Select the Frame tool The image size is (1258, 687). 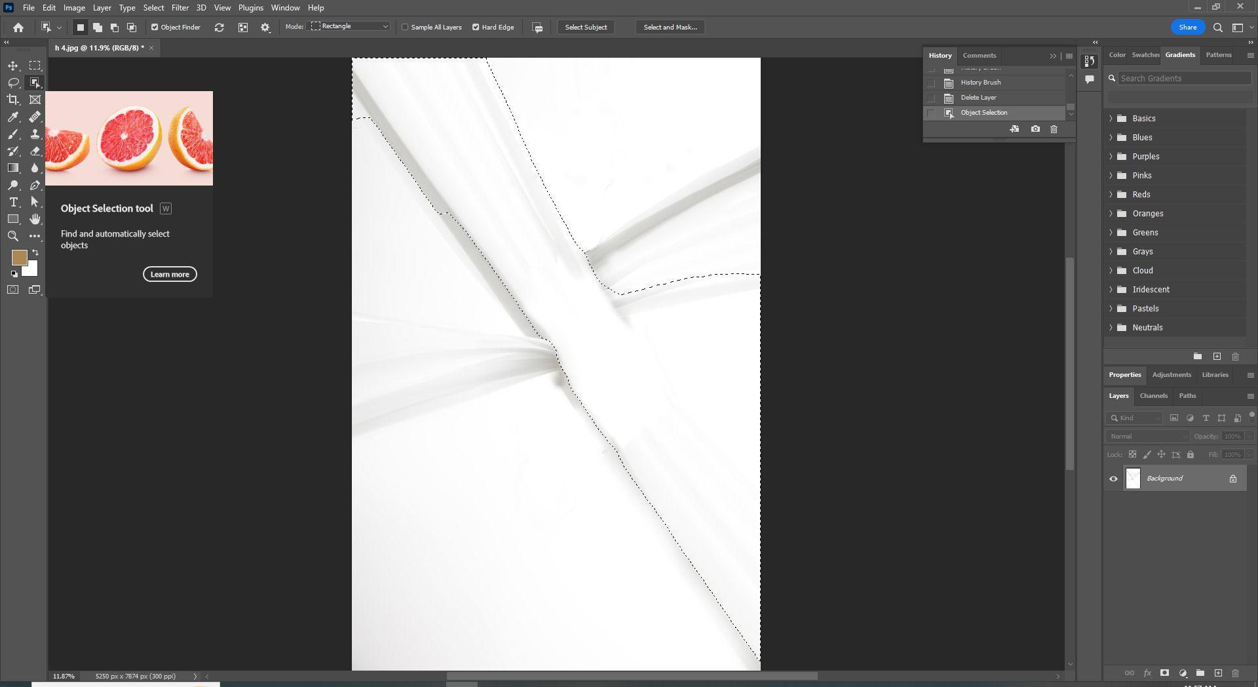35,100
